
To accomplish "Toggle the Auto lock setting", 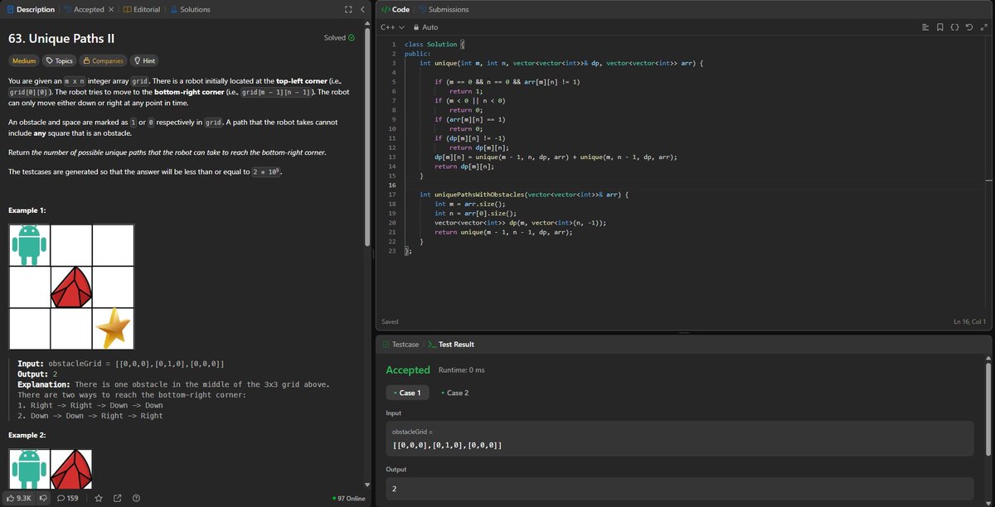I will pos(426,27).
